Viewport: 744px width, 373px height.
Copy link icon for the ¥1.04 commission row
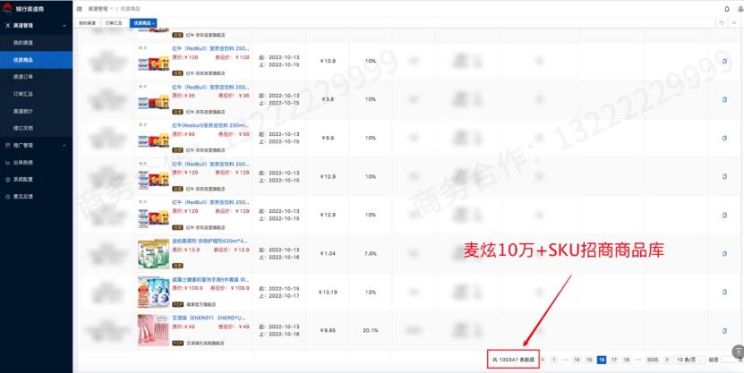pyautogui.click(x=724, y=253)
